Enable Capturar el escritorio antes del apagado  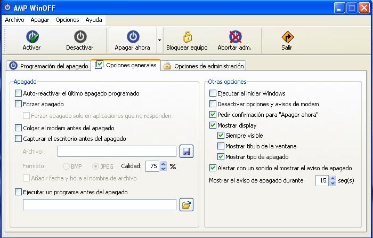pyautogui.click(x=18, y=138)
